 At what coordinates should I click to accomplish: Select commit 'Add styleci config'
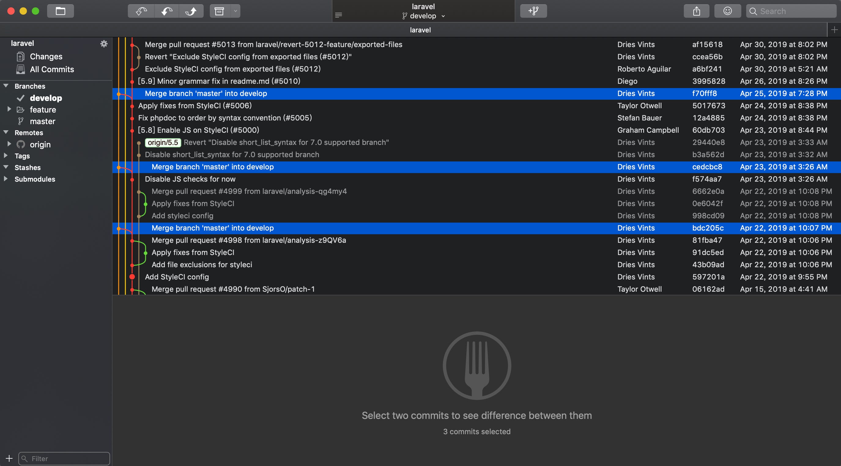click(477, 216)
